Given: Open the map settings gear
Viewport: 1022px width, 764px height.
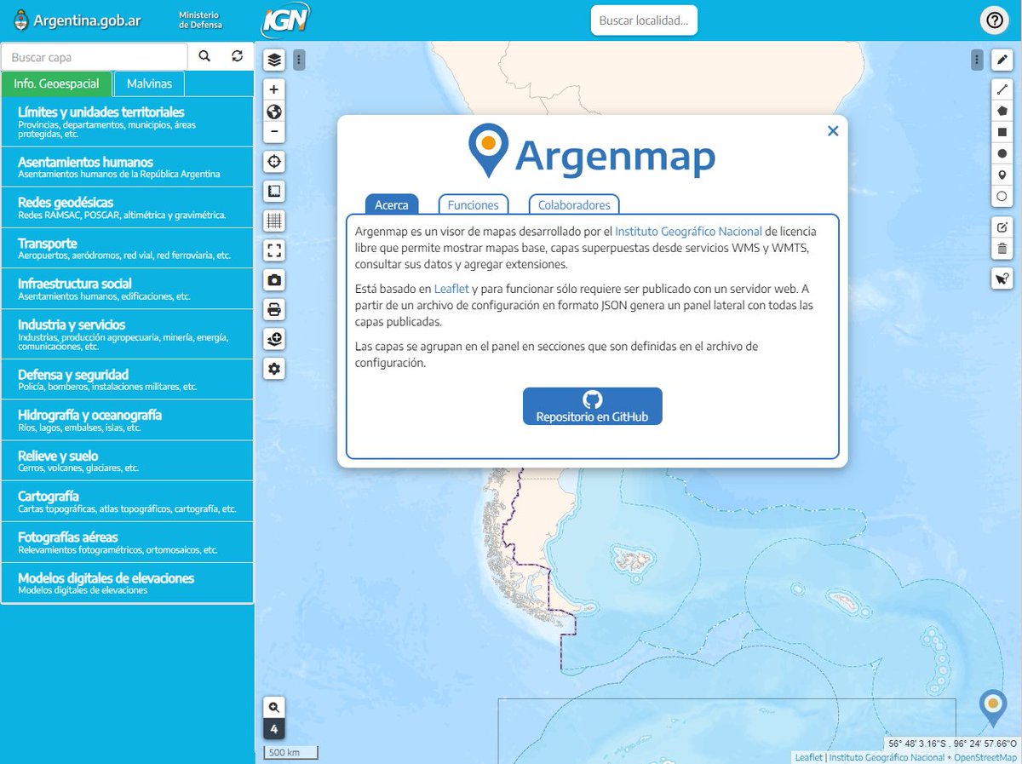Looking at the screenshot, I should (x=274, y=369).
